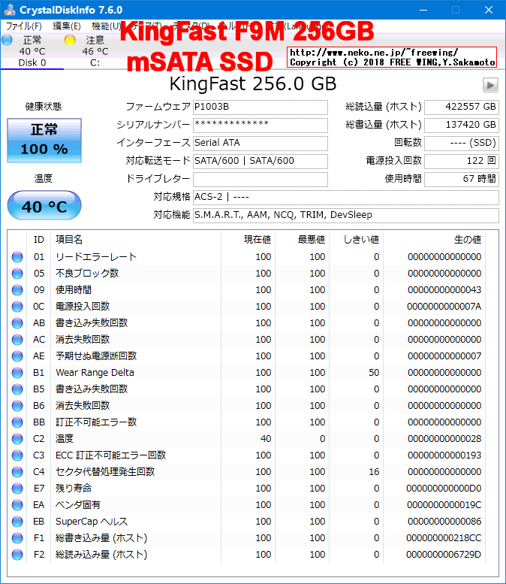506x584 pixels.
Task: Click status icon for row AE
Action: 17,356
